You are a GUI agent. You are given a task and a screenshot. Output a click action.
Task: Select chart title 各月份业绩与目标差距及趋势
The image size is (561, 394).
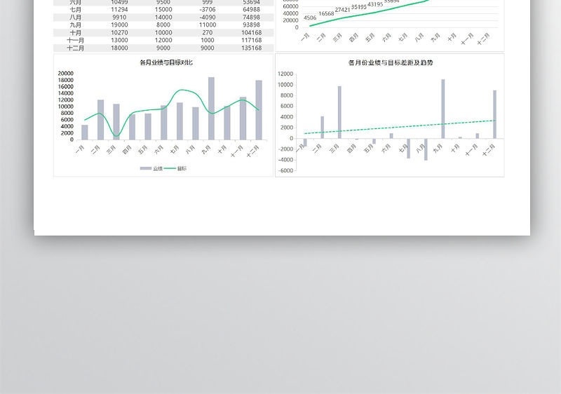point(390,63)
